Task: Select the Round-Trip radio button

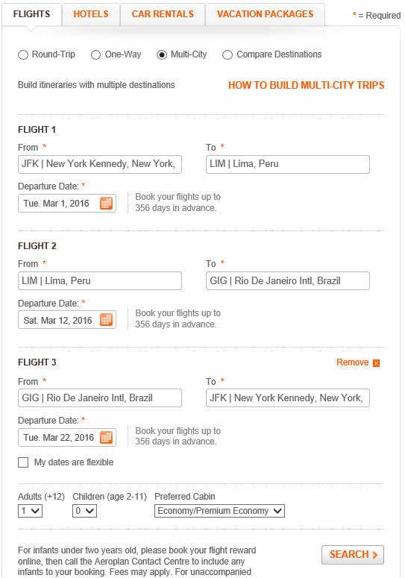Action: pyautogui.click(x=23, y=55)
